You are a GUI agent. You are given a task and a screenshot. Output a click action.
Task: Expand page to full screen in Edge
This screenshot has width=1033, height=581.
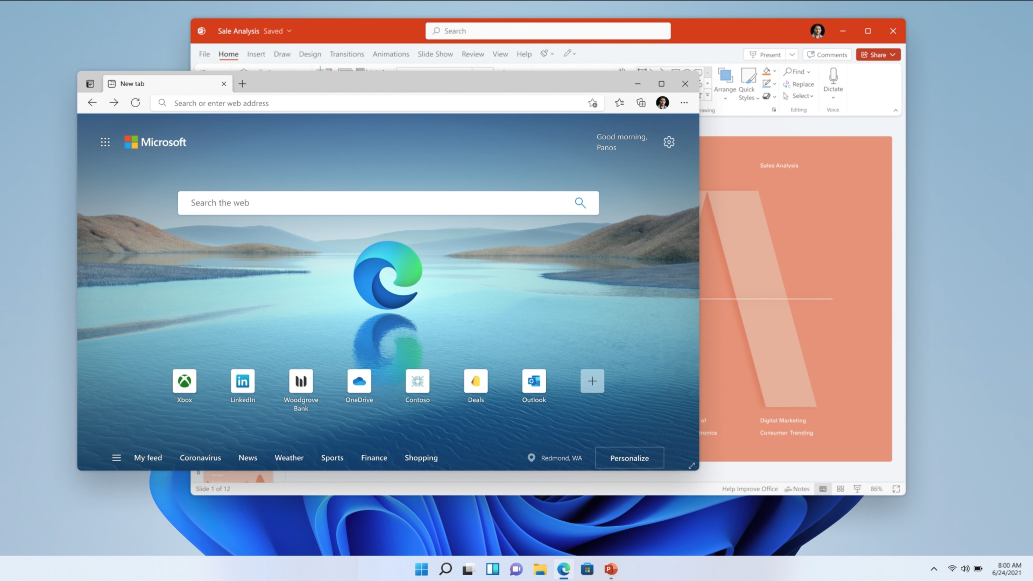tap(692, 466)
